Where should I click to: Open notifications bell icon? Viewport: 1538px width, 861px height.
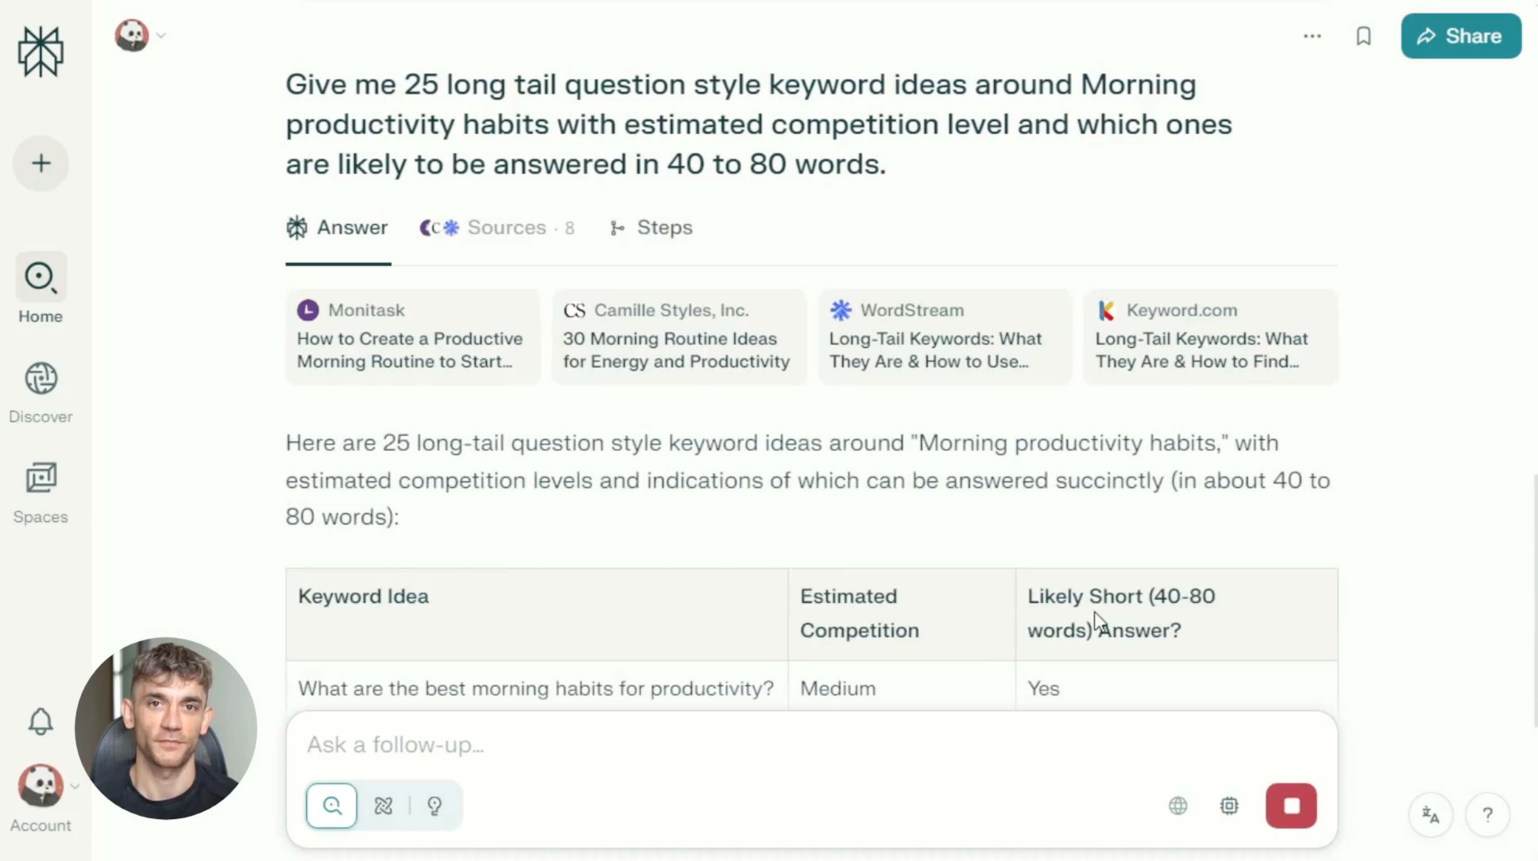click(41, 721)
